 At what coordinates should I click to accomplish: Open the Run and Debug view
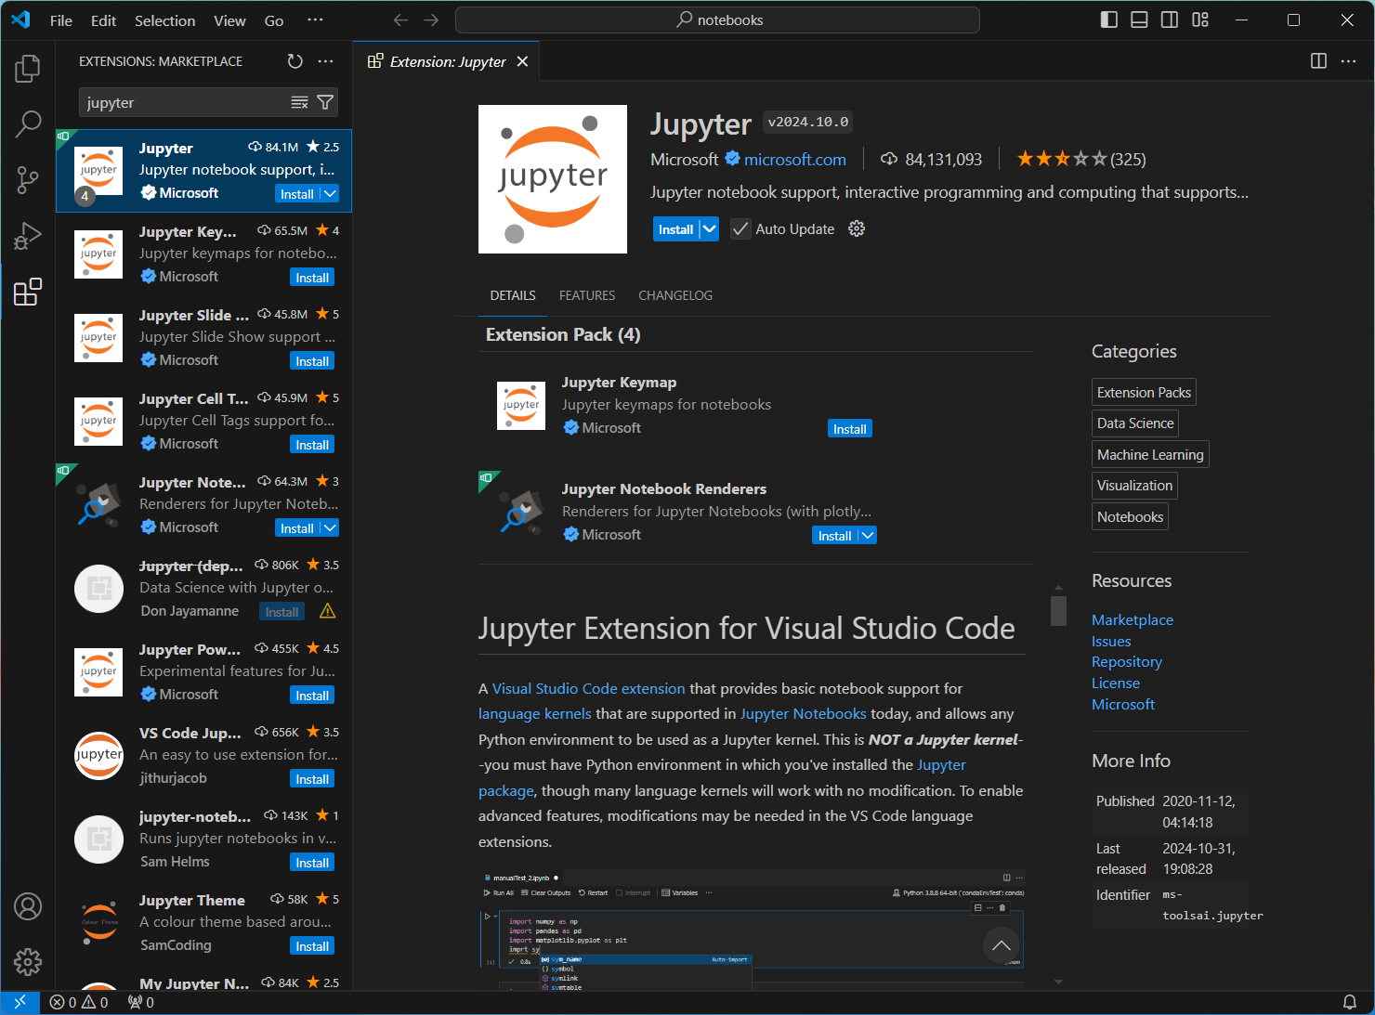pyautogui.click(x=28, y=236)
